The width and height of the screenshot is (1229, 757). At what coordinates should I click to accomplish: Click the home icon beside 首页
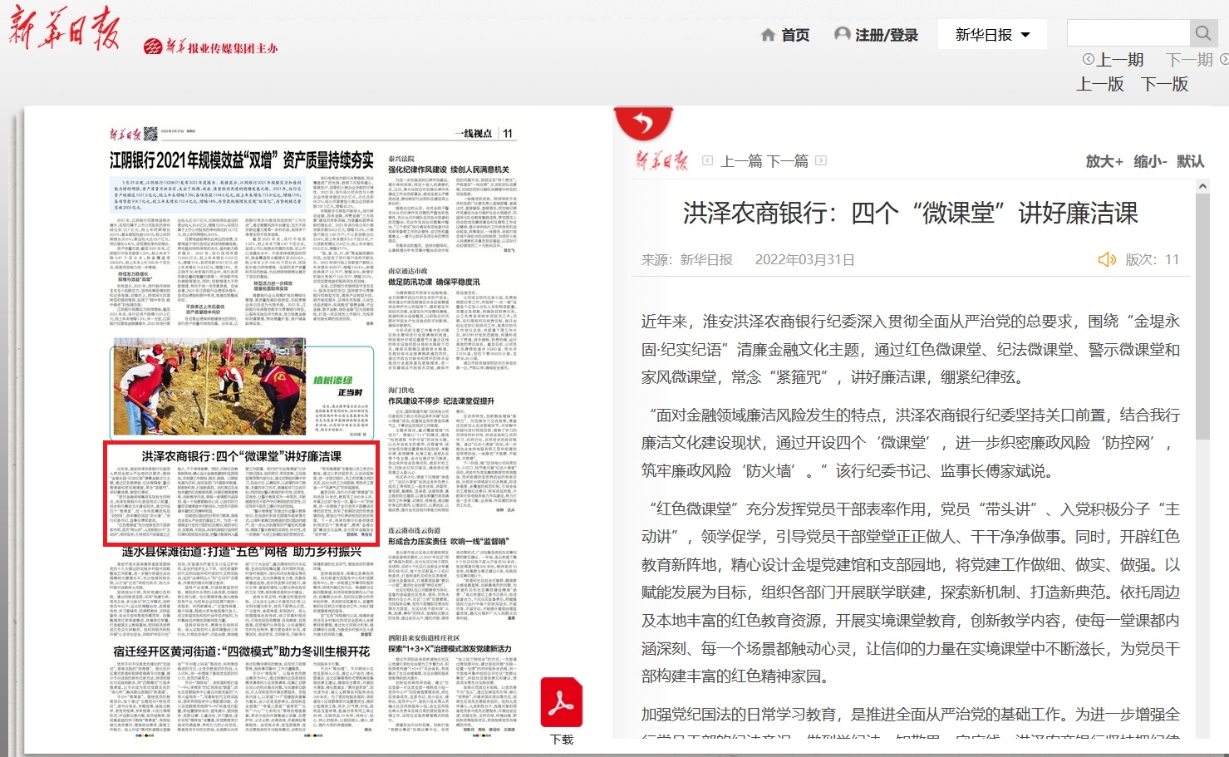coord(769,35)
